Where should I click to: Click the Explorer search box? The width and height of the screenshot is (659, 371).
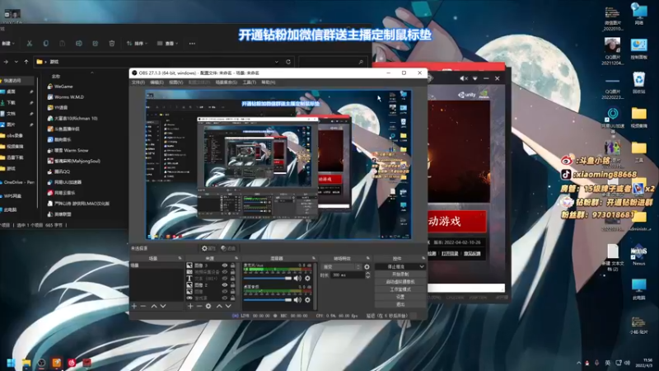tap(332, 62)
